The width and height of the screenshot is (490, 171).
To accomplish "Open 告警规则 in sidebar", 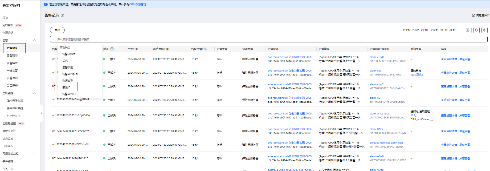I will 12,55.
